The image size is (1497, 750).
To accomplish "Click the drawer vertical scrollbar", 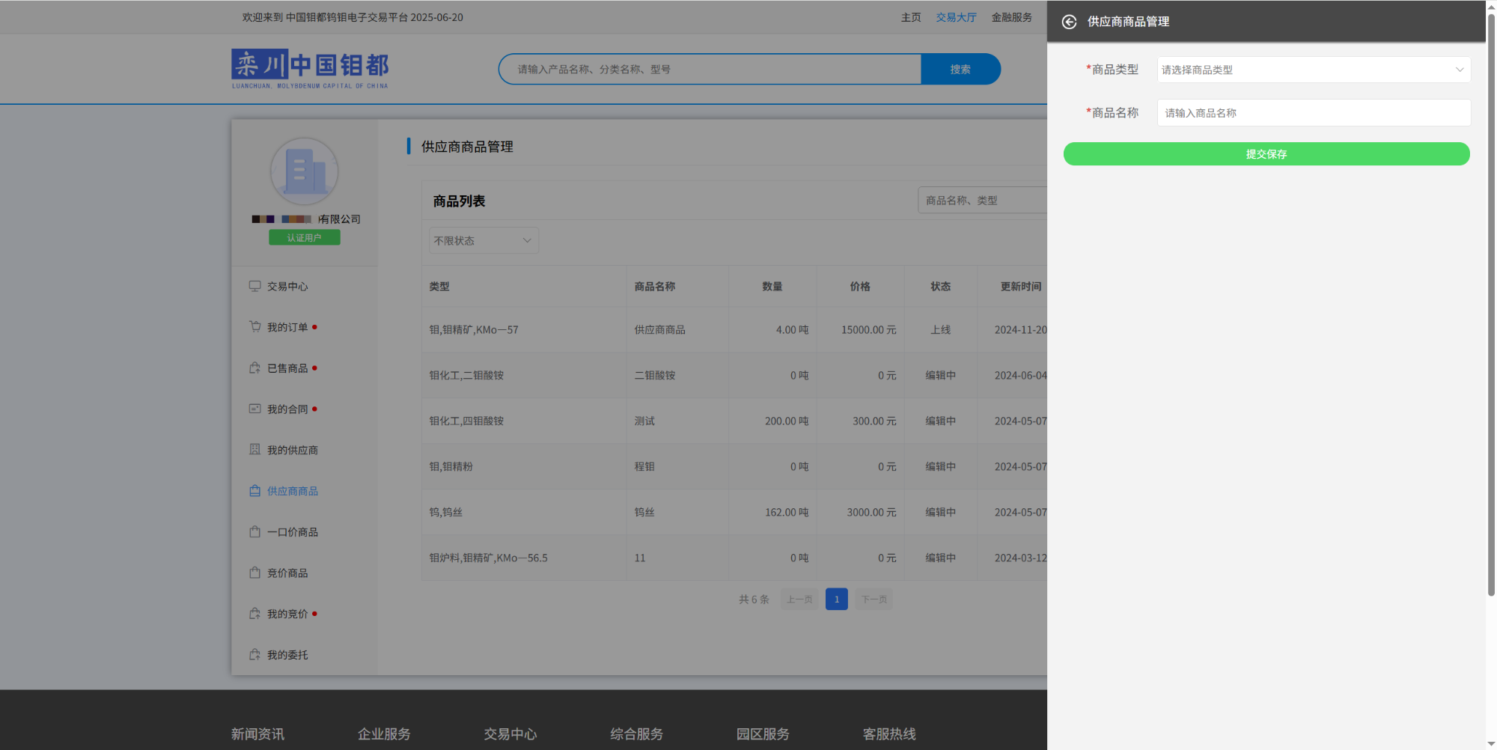I will pos(1491,299).
